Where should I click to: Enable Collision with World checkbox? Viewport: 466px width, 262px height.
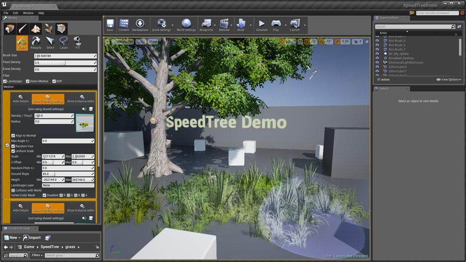click(x=13, y=190)
